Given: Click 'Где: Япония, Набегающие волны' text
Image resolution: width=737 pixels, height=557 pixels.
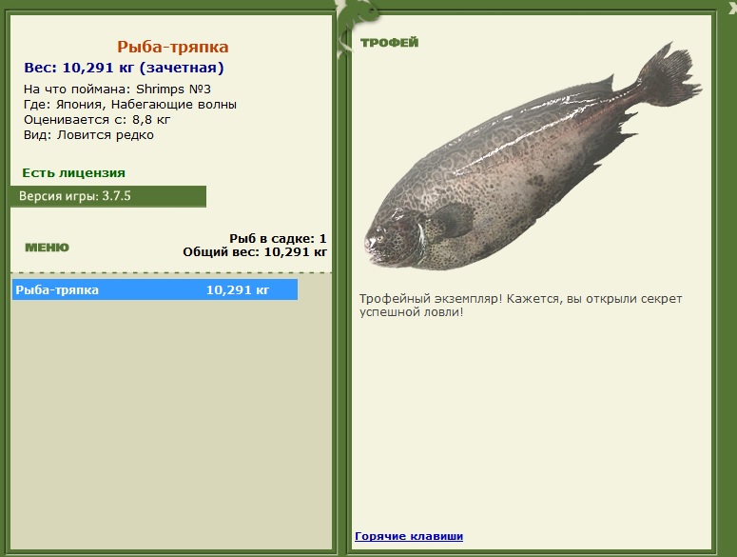Looking at the screenshot, I should [130, 105].
